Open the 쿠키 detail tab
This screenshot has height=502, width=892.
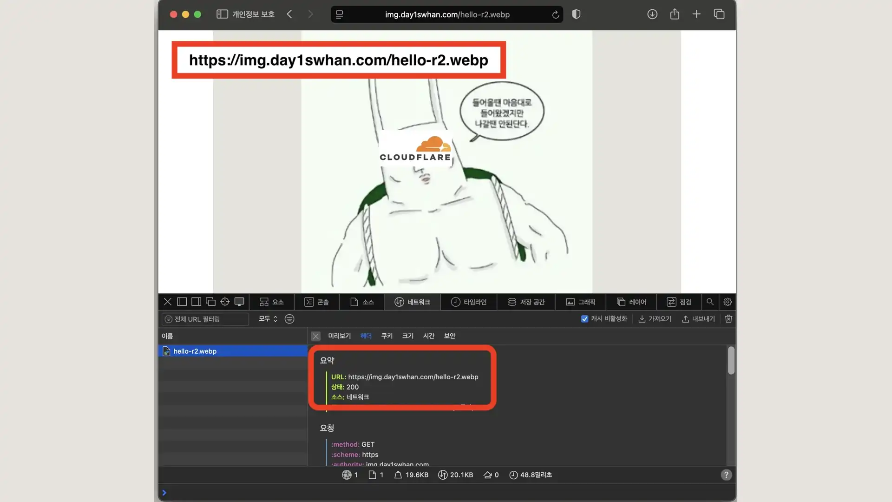[387, 336]
